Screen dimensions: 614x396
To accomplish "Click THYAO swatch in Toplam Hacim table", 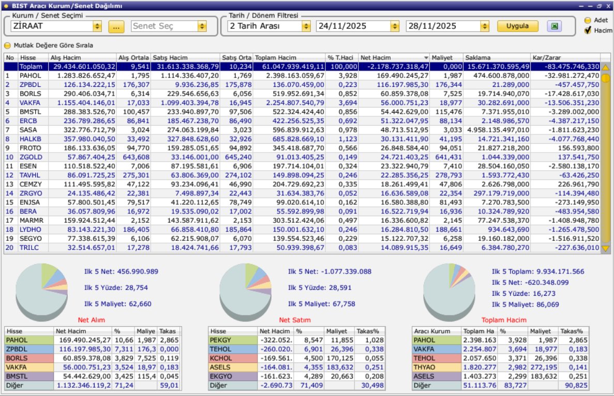I will (x=437, y=367).
